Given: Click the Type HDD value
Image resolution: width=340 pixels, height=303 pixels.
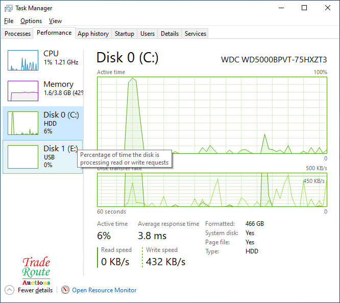Looking at the screenshot, I should point(252,251).
